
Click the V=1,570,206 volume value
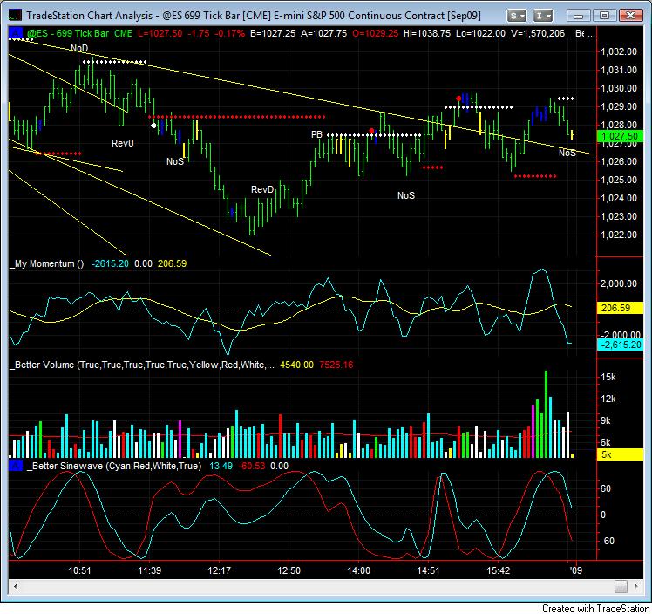(538, 33)
